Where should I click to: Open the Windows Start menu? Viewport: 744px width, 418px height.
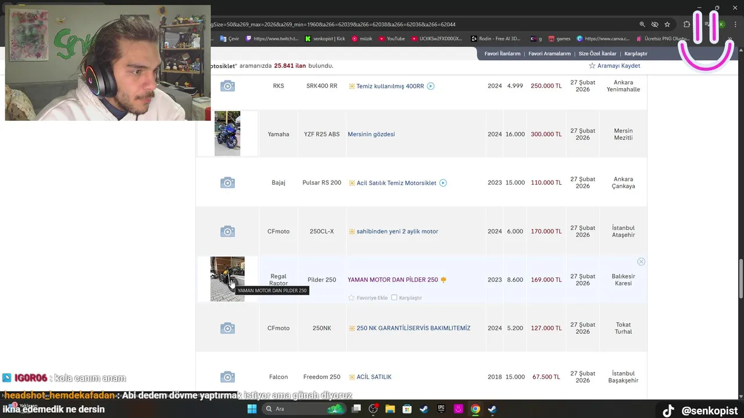(252, 409)
